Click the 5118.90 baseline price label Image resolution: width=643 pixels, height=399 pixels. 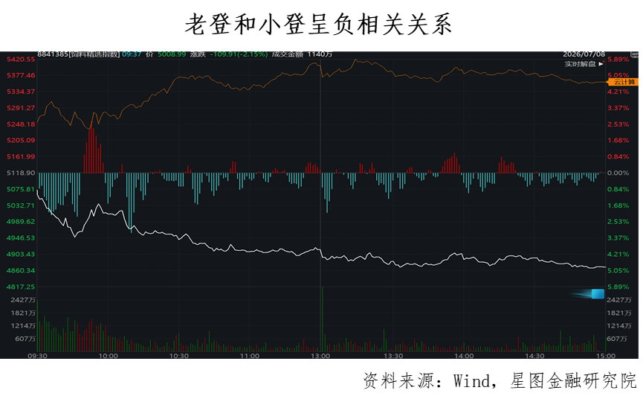click(x=21, y=173)
